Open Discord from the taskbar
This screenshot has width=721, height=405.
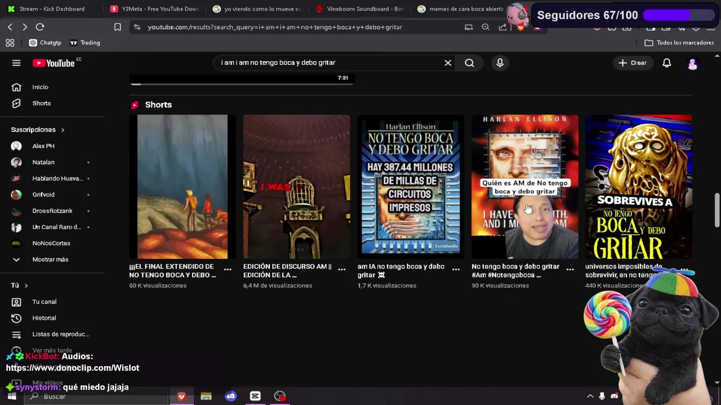230,397
